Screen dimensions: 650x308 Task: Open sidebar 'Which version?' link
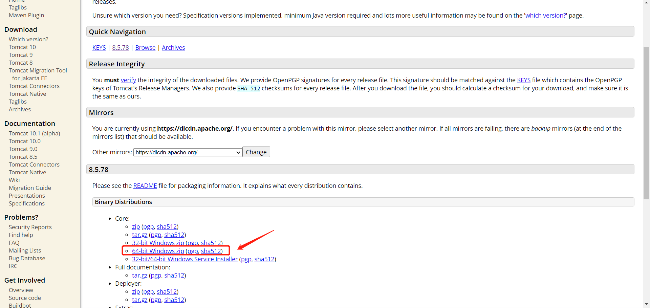pos(28,39)
